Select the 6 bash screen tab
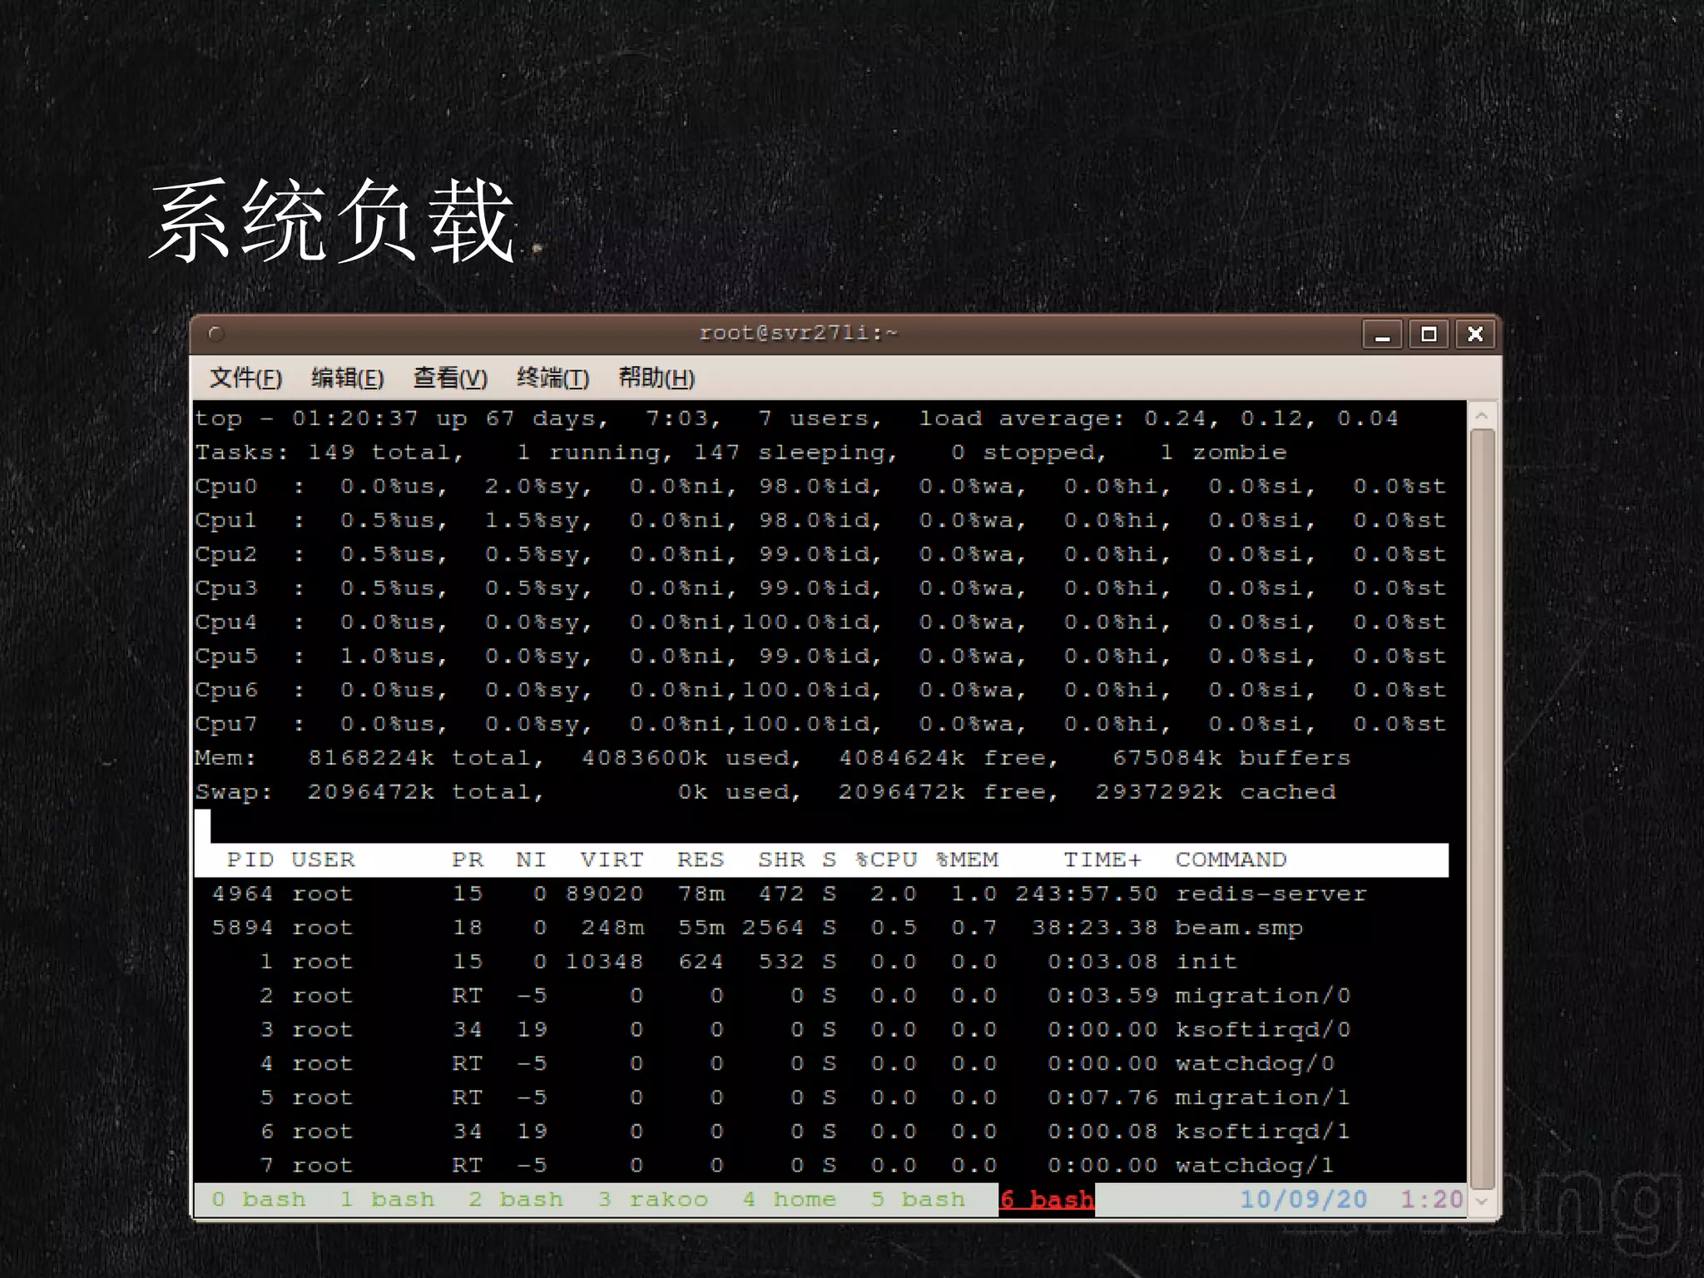This screenshot has width=1704, height=1278. (x=1047, y=1200)
